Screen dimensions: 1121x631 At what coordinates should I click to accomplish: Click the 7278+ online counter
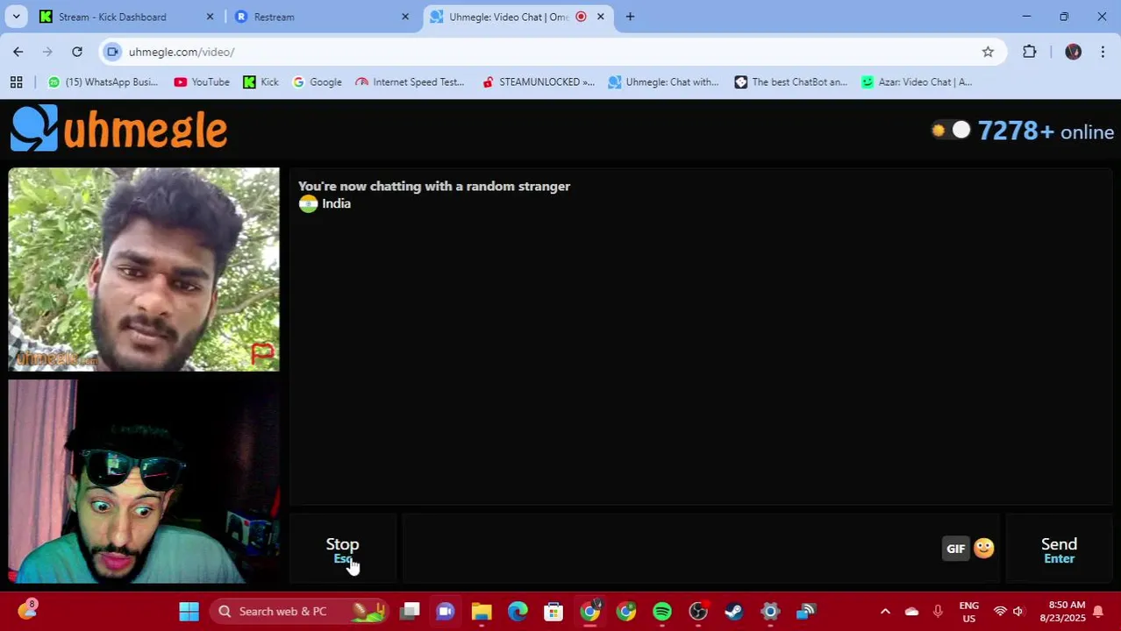(1046, 131)
